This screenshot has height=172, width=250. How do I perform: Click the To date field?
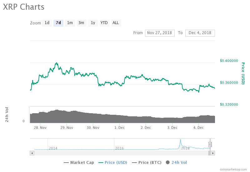200,33
